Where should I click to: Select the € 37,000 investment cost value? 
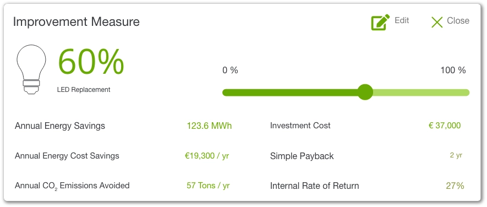tap(445, 126)
